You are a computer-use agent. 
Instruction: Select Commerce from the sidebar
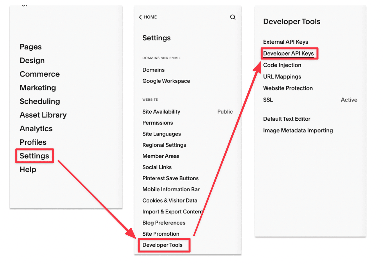coord(40,74)
